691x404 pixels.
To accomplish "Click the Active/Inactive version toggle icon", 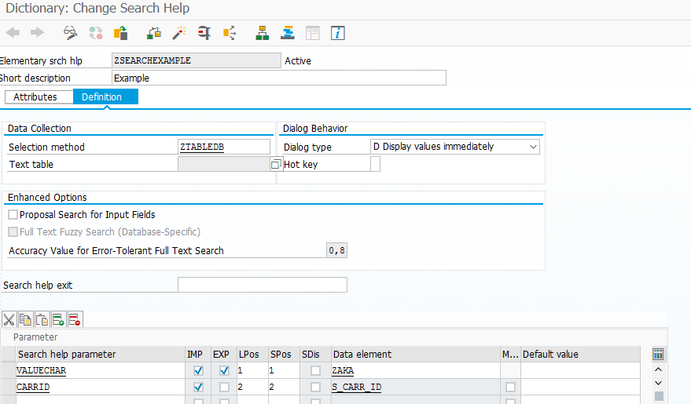I will (x=96, y=33).
